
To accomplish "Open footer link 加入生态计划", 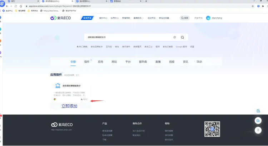I will click(139, 131).
